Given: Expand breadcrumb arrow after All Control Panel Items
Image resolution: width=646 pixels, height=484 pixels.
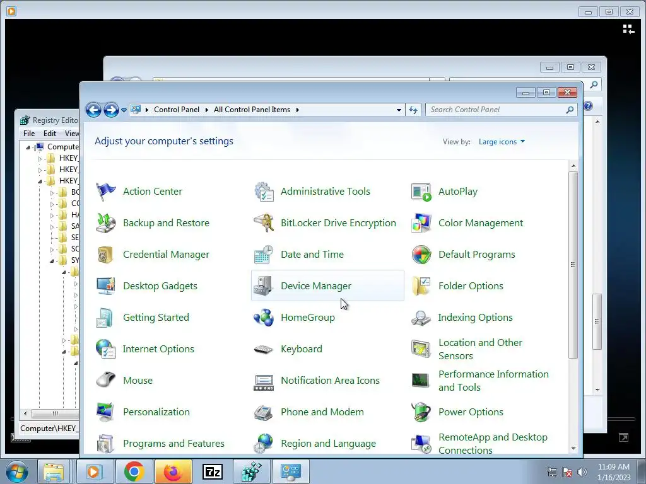Looking at the screenshot, I should (x=298, y=110).
